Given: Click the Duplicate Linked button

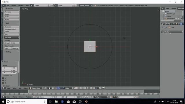Looking at the screenshot, I should [12, 29].
